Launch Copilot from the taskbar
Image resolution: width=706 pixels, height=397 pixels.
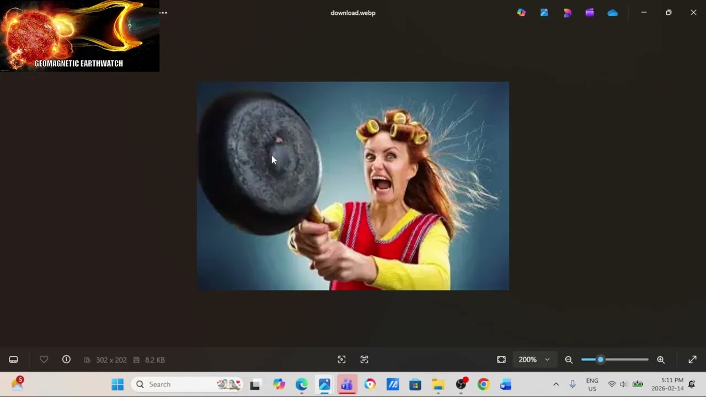[x=279, y=384]
